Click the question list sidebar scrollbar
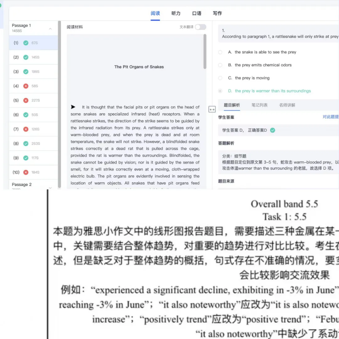 click(59, 104)
